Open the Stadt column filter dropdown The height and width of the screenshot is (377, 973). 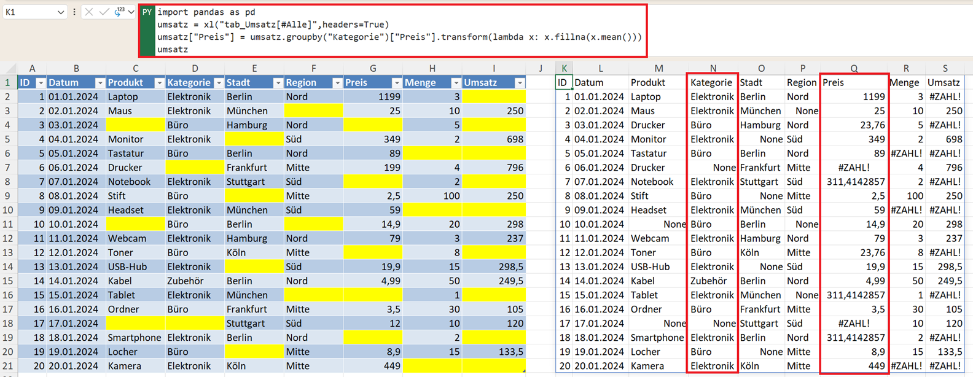[x=278, y=83]
